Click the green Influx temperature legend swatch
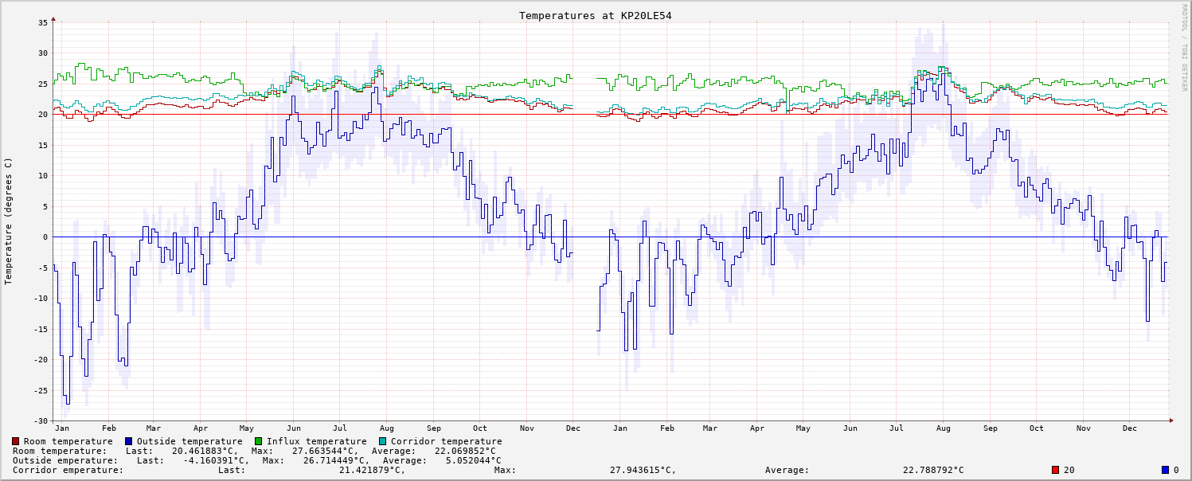 coord(259,441)
